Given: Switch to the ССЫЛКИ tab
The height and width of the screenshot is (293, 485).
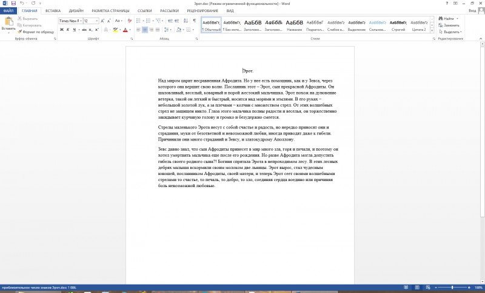Looking at the screenshot, I should tap(144, 11).
